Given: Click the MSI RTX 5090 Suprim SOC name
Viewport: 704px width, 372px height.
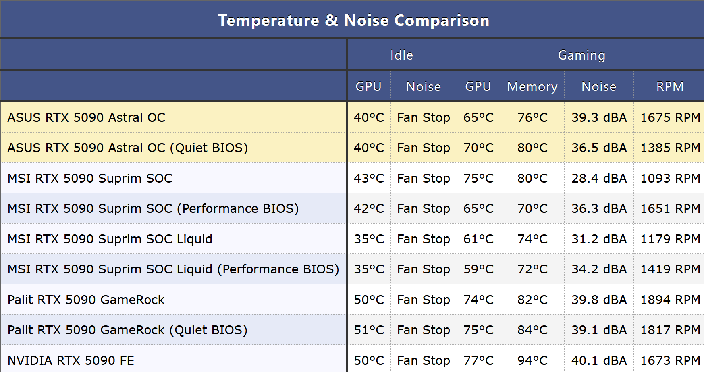Looking at the screenshot, I should (x=90, y=178).
